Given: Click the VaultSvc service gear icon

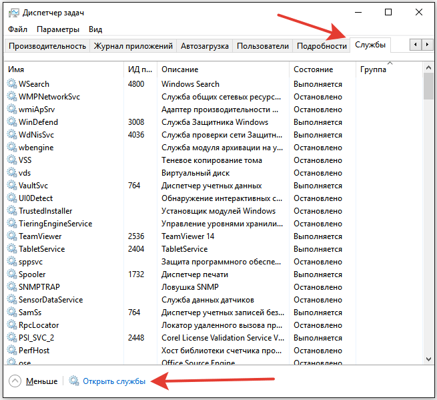Looking at the screenshot, I should tap(12, 185).
